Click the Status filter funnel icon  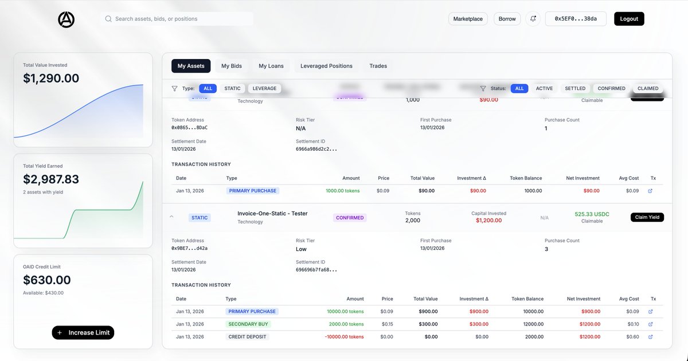482,88
